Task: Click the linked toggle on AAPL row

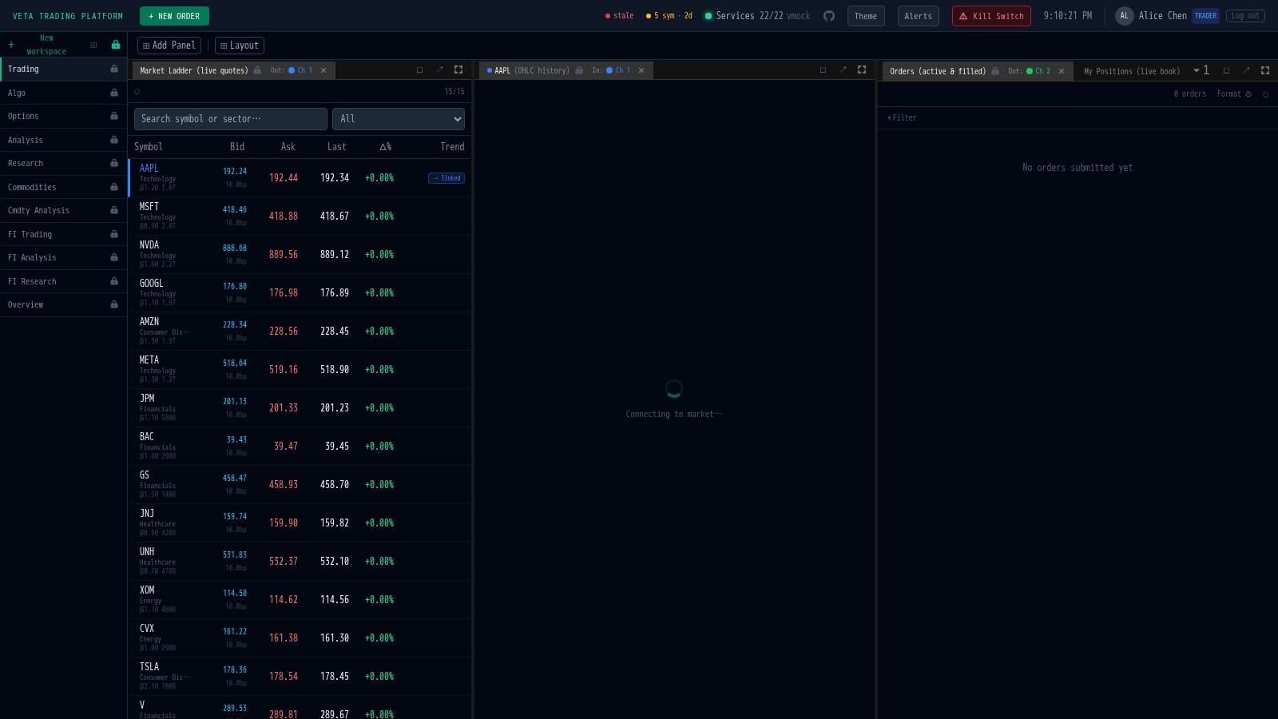Action: [x=446, y=177]
